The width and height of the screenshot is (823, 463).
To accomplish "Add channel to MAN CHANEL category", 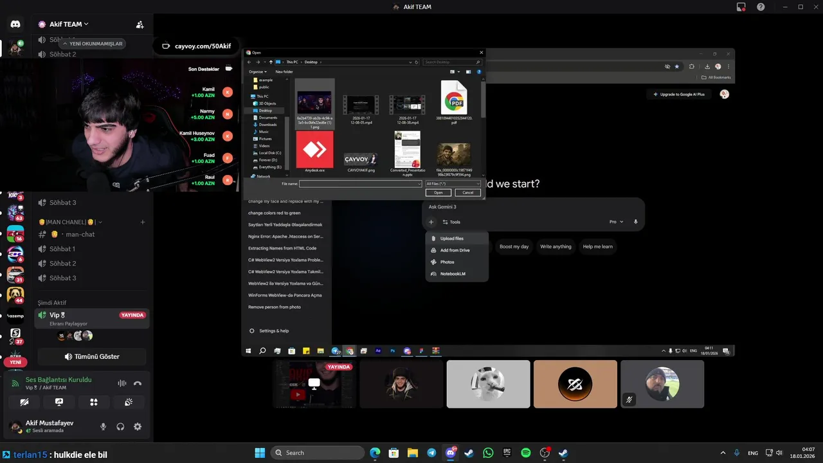I will 143,222.
